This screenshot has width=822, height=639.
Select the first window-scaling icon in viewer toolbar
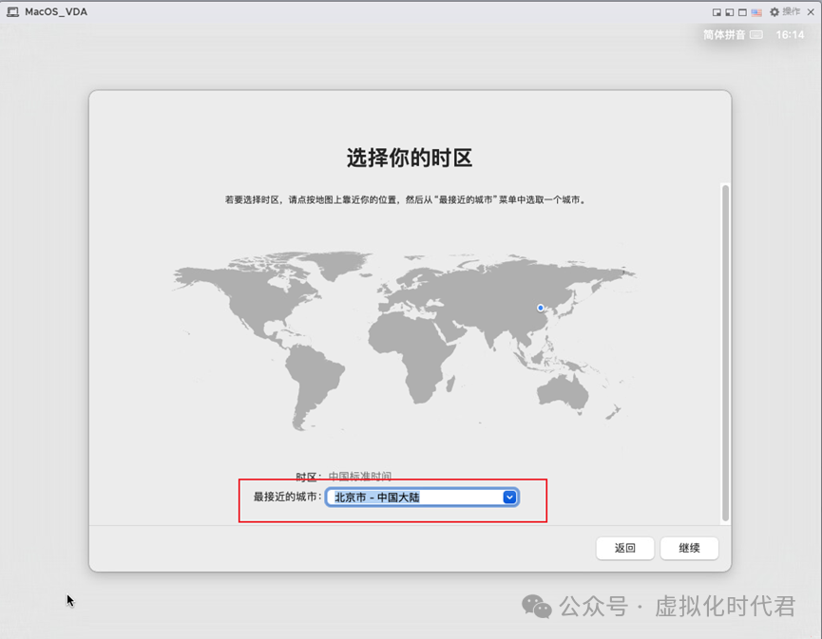717,11
